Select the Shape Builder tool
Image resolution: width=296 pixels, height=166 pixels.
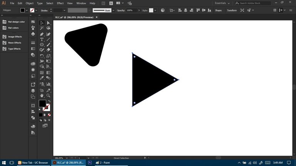[x=42, y=66]
